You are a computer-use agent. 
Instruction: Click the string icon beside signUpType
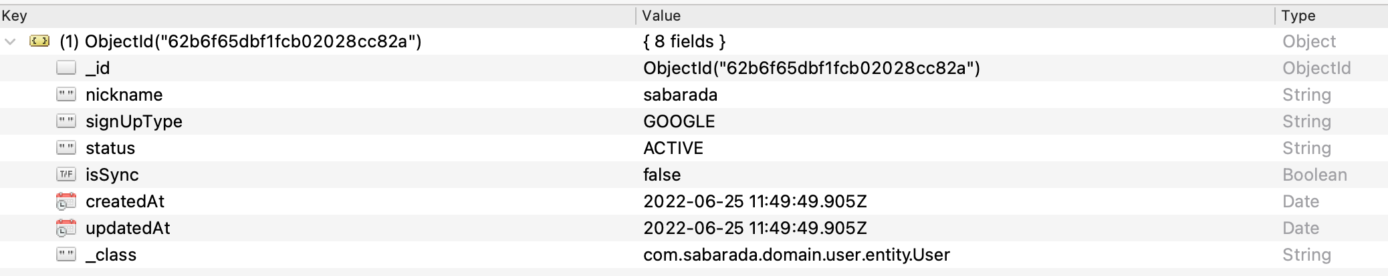66,121
